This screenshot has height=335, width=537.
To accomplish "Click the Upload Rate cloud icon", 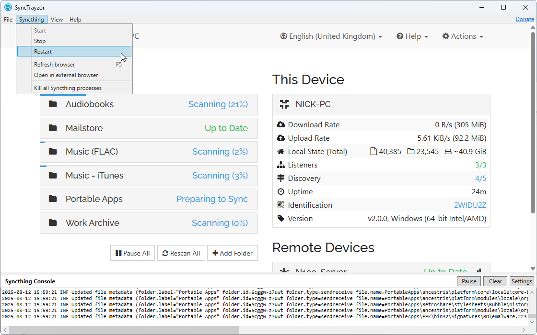I will click(281, 138).
